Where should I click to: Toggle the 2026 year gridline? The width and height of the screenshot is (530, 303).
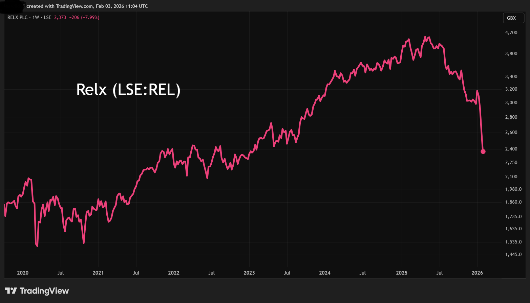pos(477,273)
